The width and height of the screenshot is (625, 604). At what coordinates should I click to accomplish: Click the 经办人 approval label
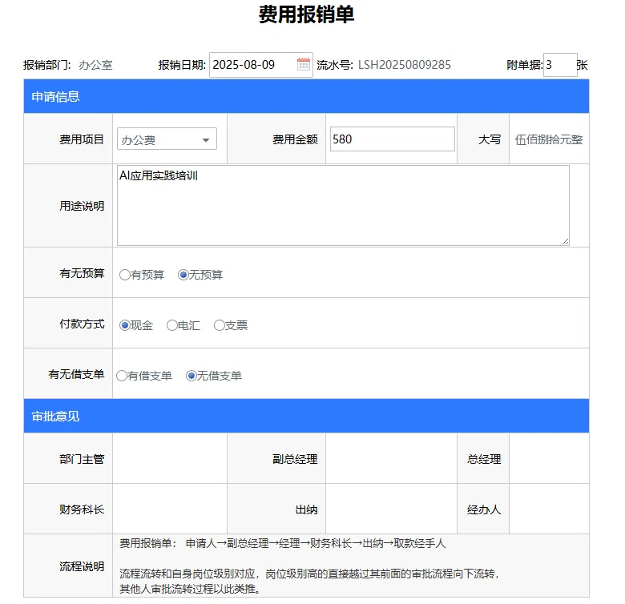coord(484,509)
